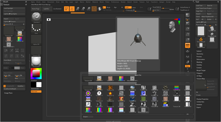Click the Load Spotlight button
221x122 pixels.
pos(14,8)
